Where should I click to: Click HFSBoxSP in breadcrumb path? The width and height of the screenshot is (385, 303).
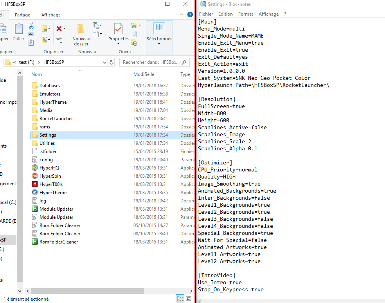click(54, 62)
